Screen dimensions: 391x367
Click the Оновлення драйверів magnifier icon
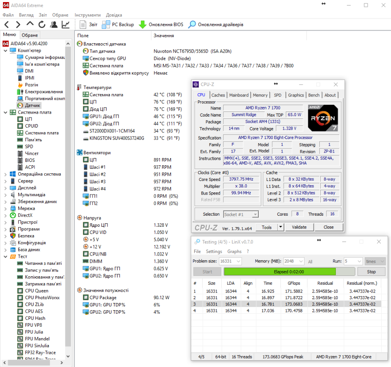[192, 25]
